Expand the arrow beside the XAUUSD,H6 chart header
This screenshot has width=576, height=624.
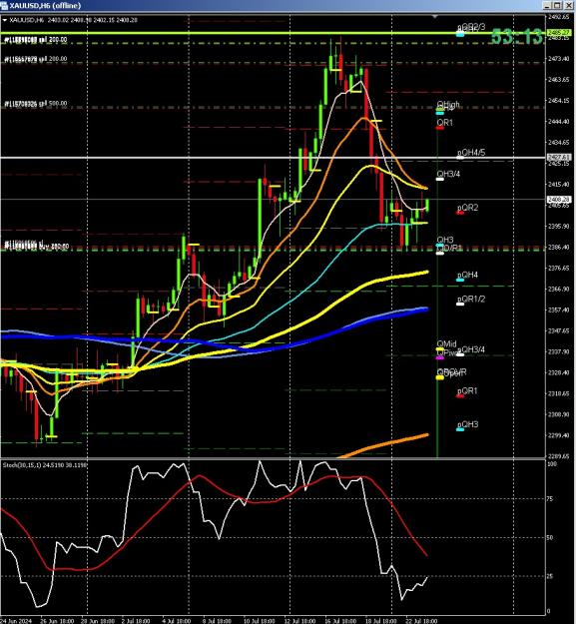pos(4,20)
